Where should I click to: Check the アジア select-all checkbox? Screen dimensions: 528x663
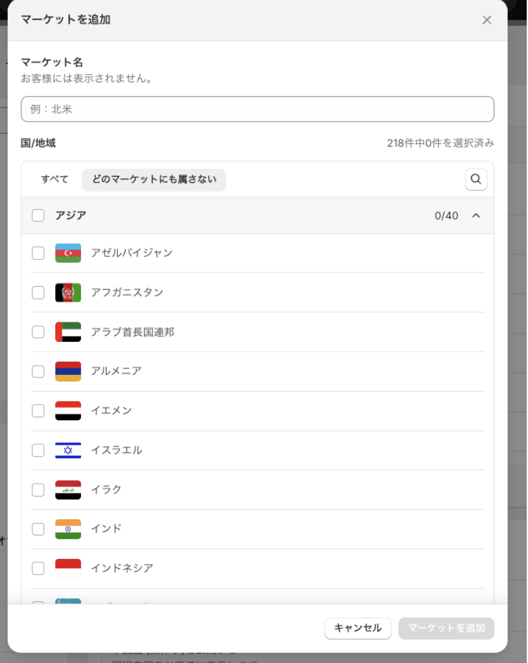click(x=38, y=216)
